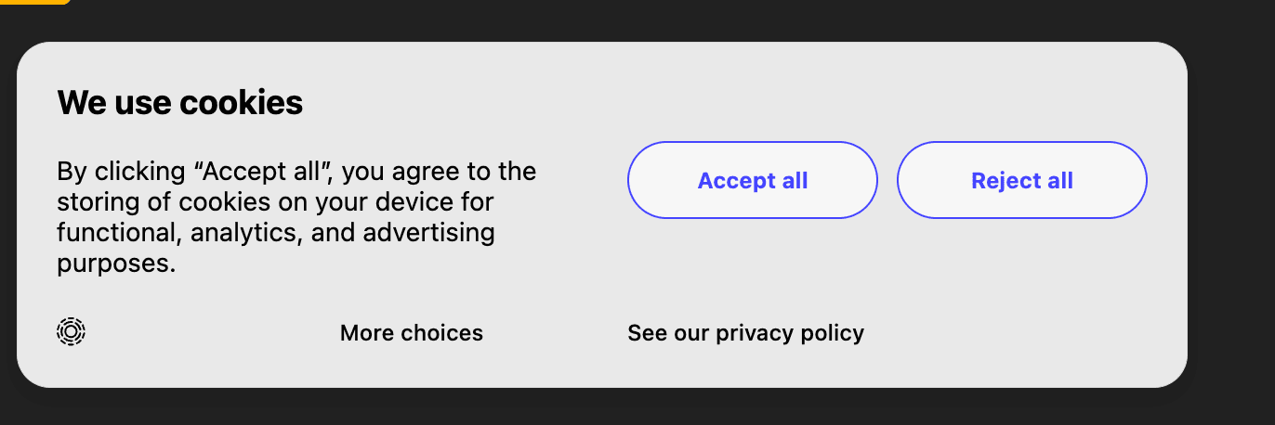Click the word "purposes." ending the description

pos(116,263)
